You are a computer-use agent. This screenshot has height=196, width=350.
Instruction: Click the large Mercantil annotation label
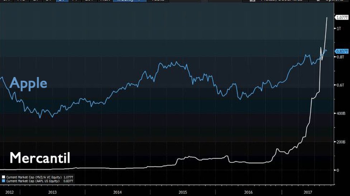(40, 158)
